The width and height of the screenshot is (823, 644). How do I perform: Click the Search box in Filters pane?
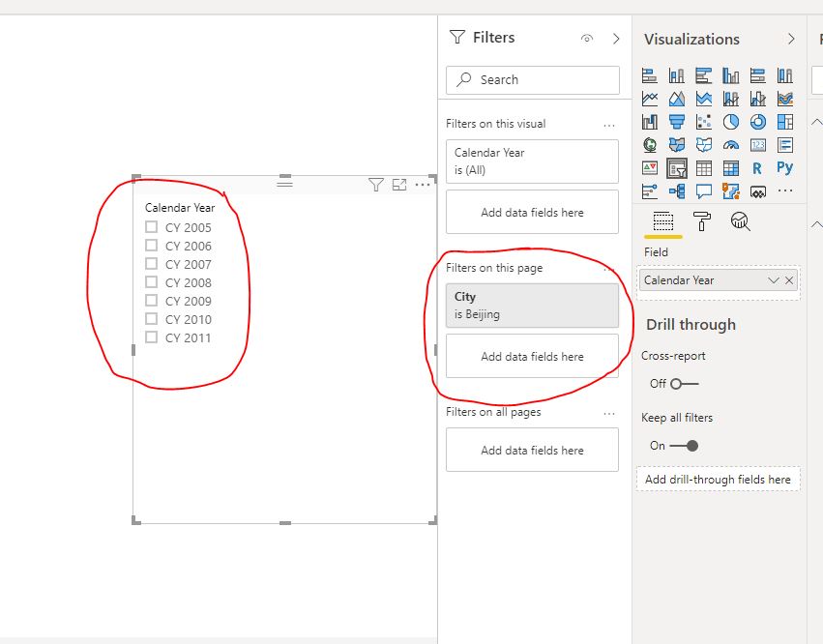click(x=532, y=80)
